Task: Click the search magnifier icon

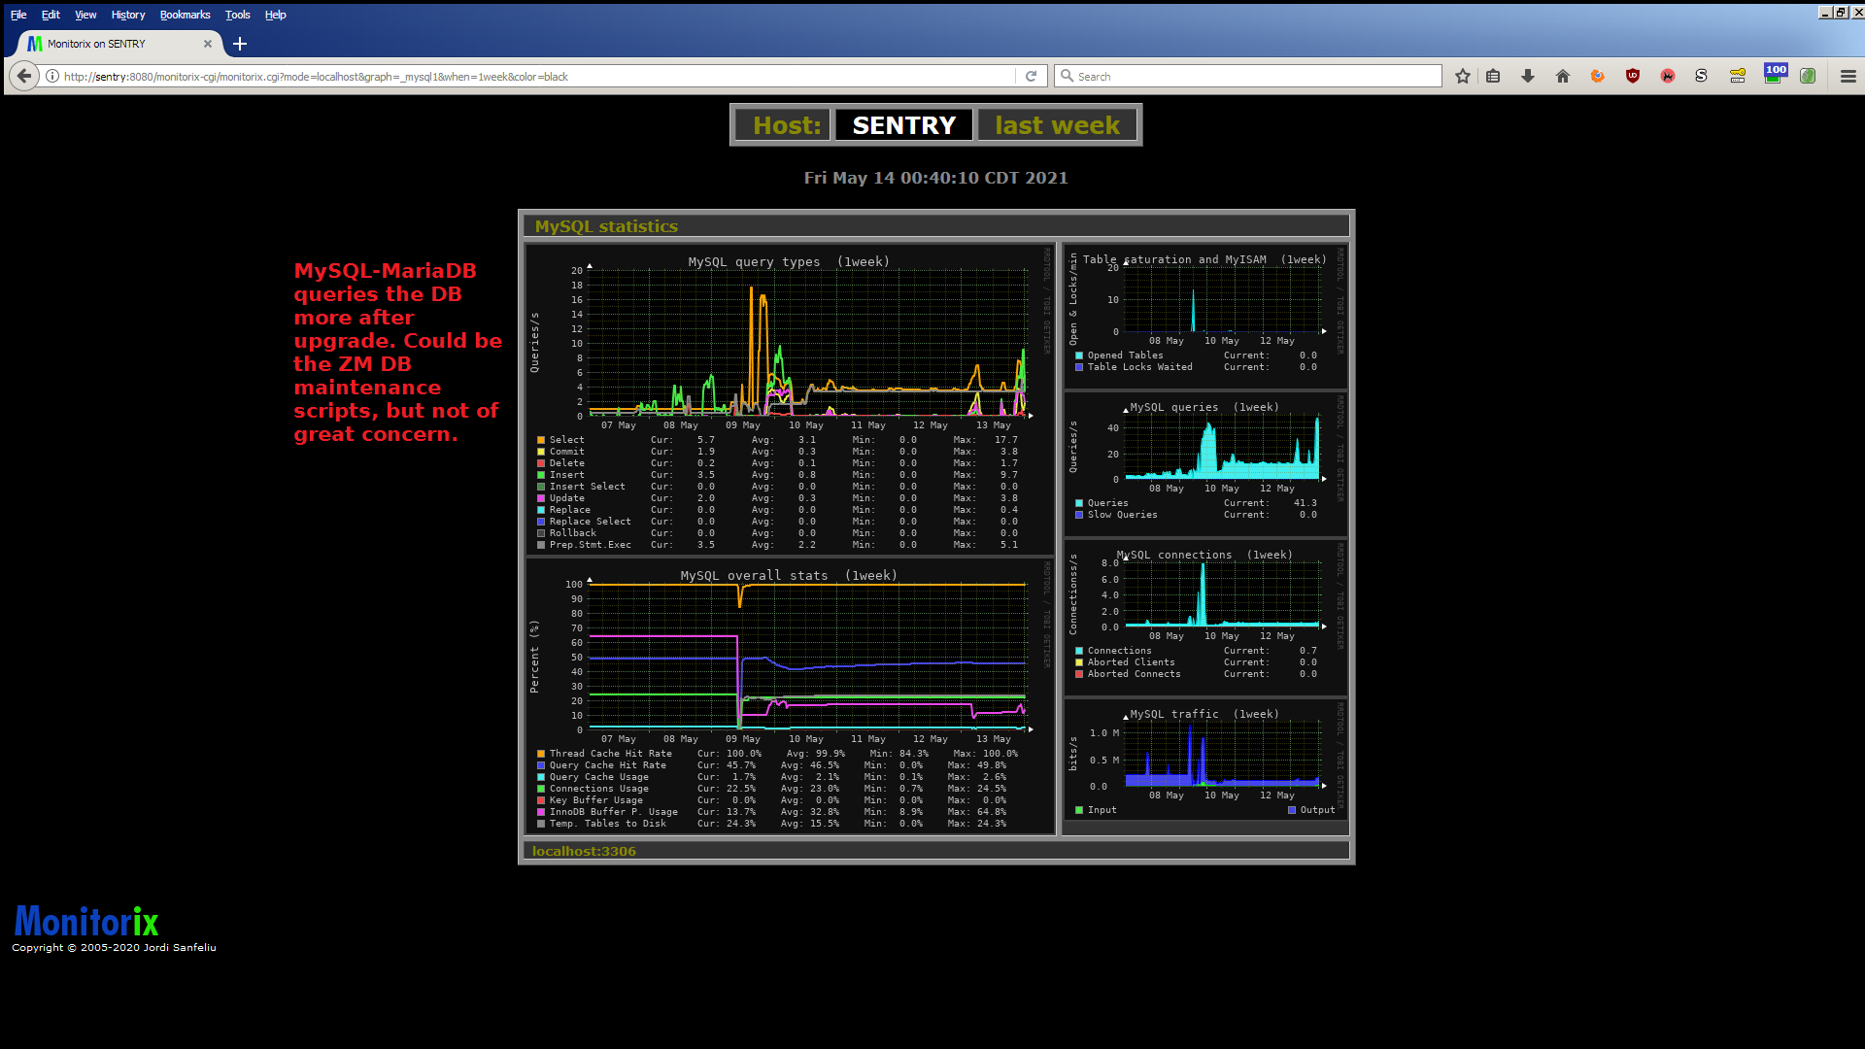Action: click(x=1067, y=76)
